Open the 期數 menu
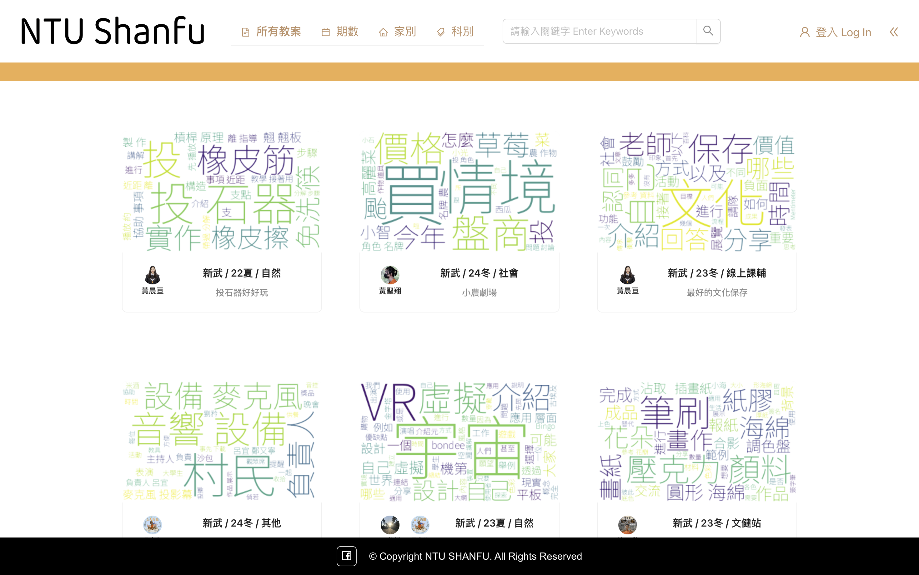 pos(347,32)
